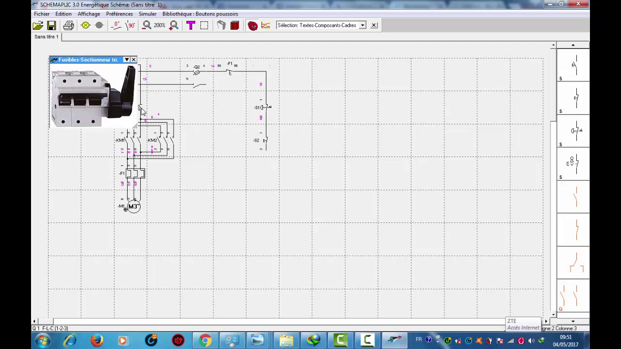
Task: Open the Préférences menu
Action: (119, 14)
